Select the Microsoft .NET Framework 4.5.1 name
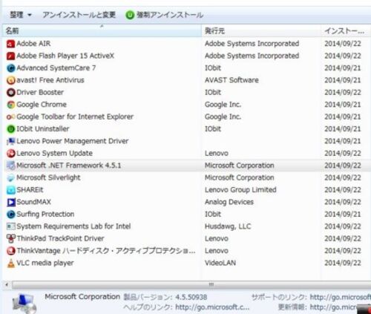 [68, 166]
